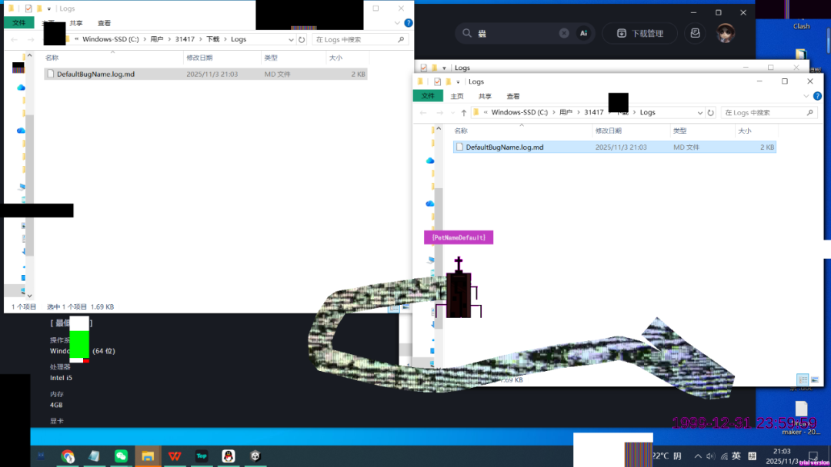Screen dimensions: 831x467
Task: Open 主页 tab in front right Logs window
Action: coord(457,96)
